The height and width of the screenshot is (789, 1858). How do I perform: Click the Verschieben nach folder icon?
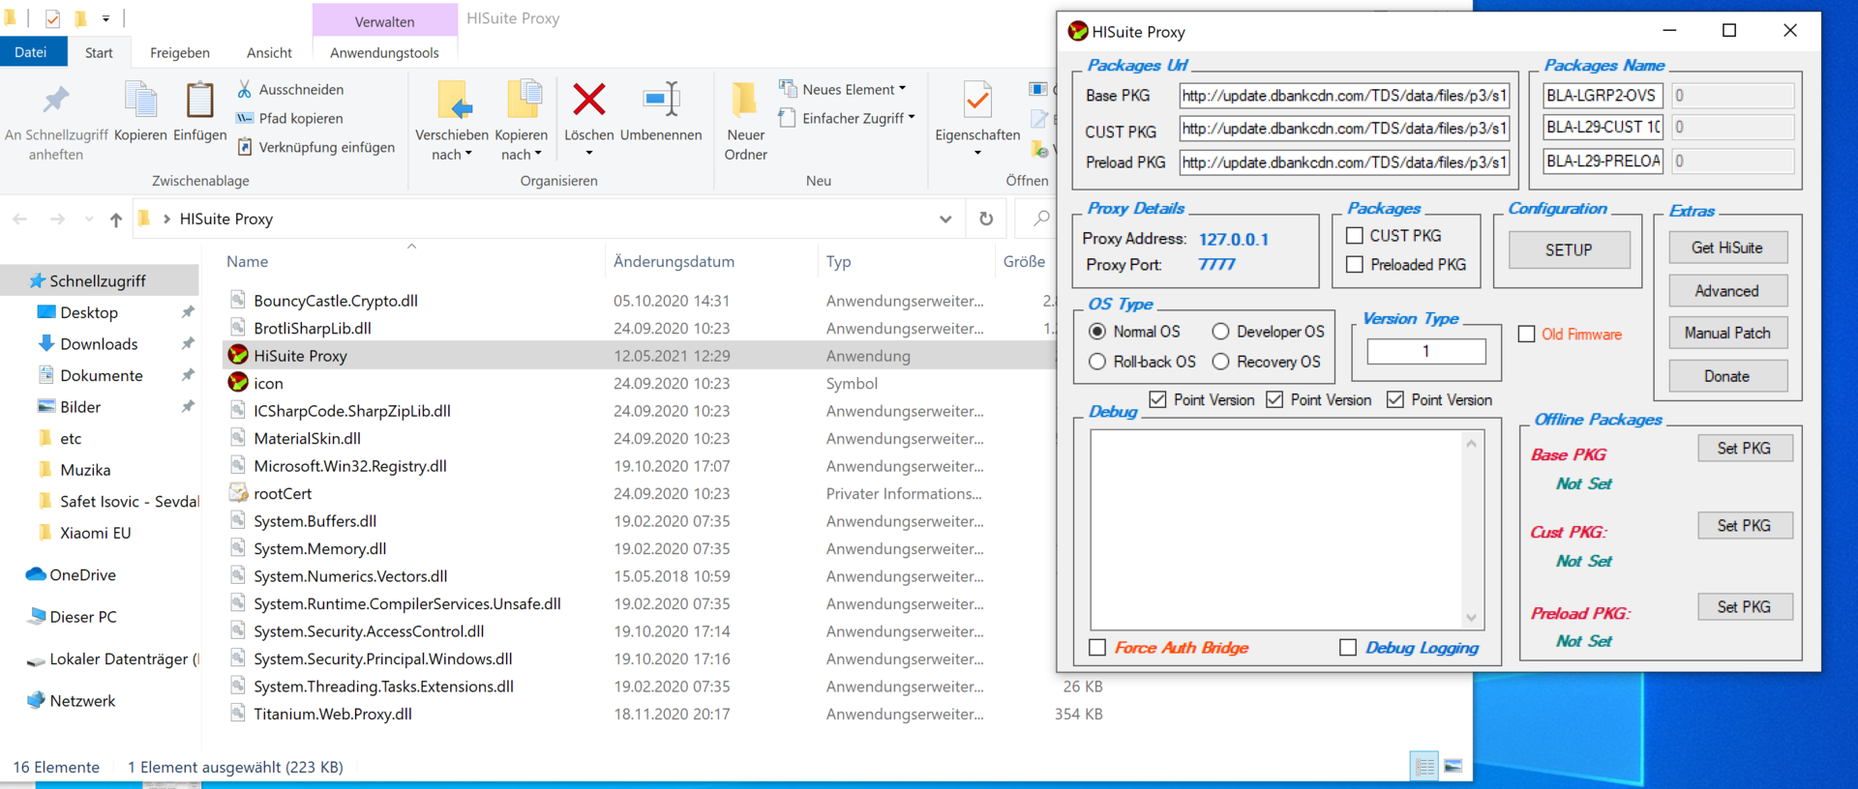coord(453,101)
